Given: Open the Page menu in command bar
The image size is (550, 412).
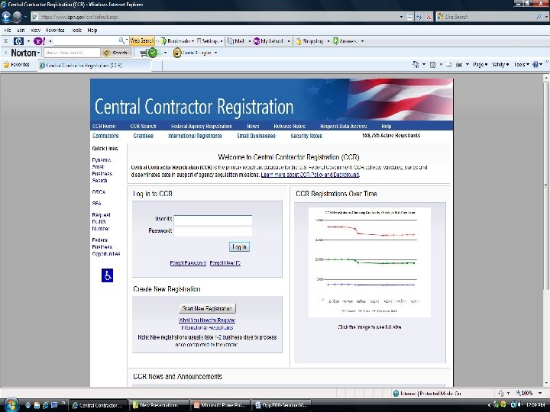Looking at the screenshot, I should [480, 64].
